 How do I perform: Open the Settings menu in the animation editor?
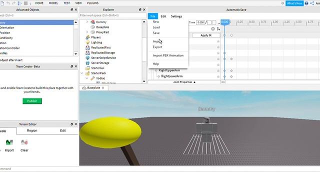176,16
